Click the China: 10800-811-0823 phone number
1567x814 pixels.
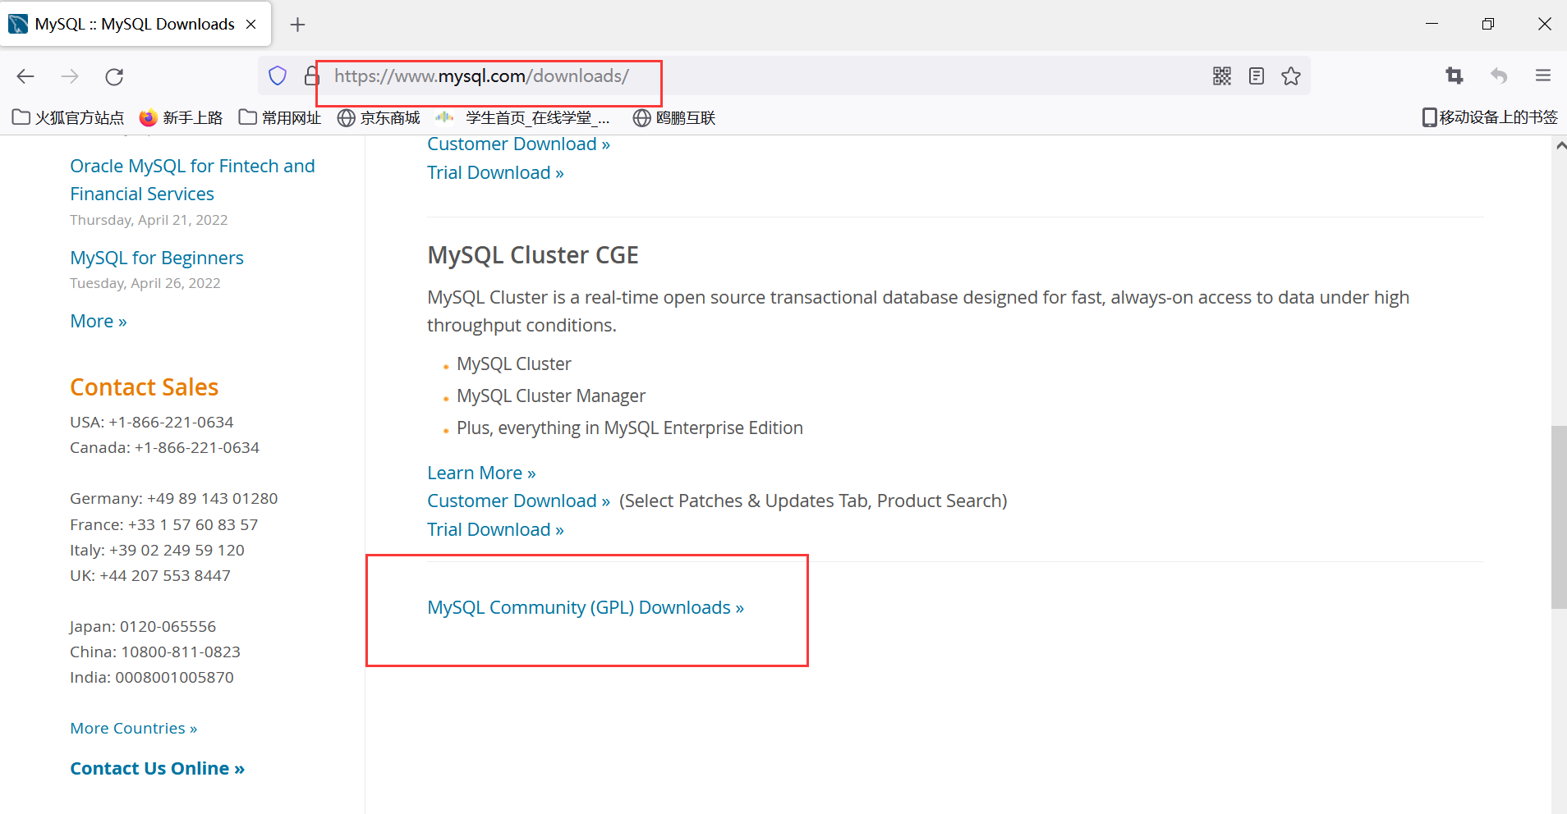(155, 652)
